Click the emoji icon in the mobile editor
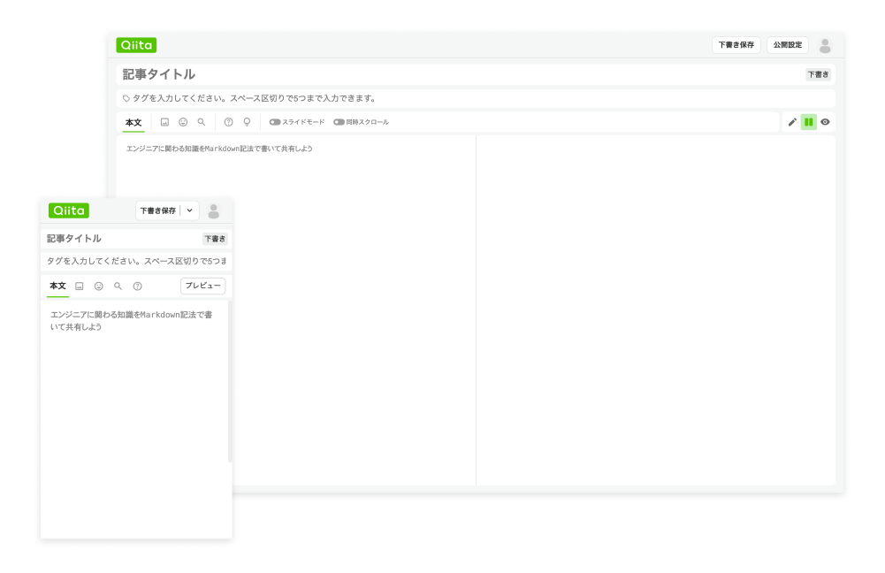Image resolution: width=885 pixels, height=573 pixels. coord(98,286)
